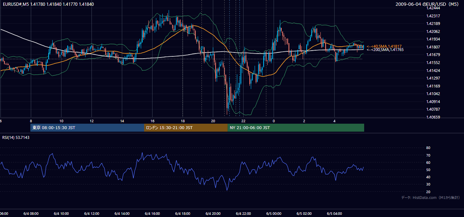Screen dimensions: 464x217
Task: Click price level 1.42444 on price axis
Action: click(x=434, y=8)
